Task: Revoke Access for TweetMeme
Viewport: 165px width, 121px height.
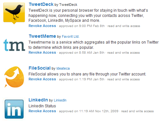Action: 42,52
